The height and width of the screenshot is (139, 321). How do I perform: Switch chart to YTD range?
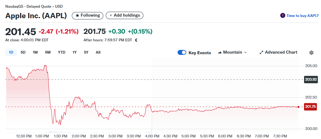point(62,52)
